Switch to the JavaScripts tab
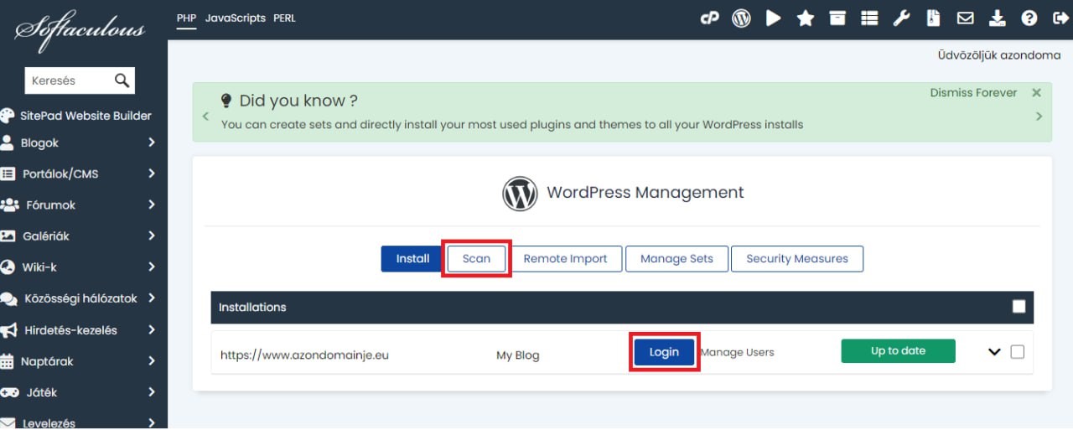Image resolution: width=1073 pixels, height=430 pixels. (235, 18)
